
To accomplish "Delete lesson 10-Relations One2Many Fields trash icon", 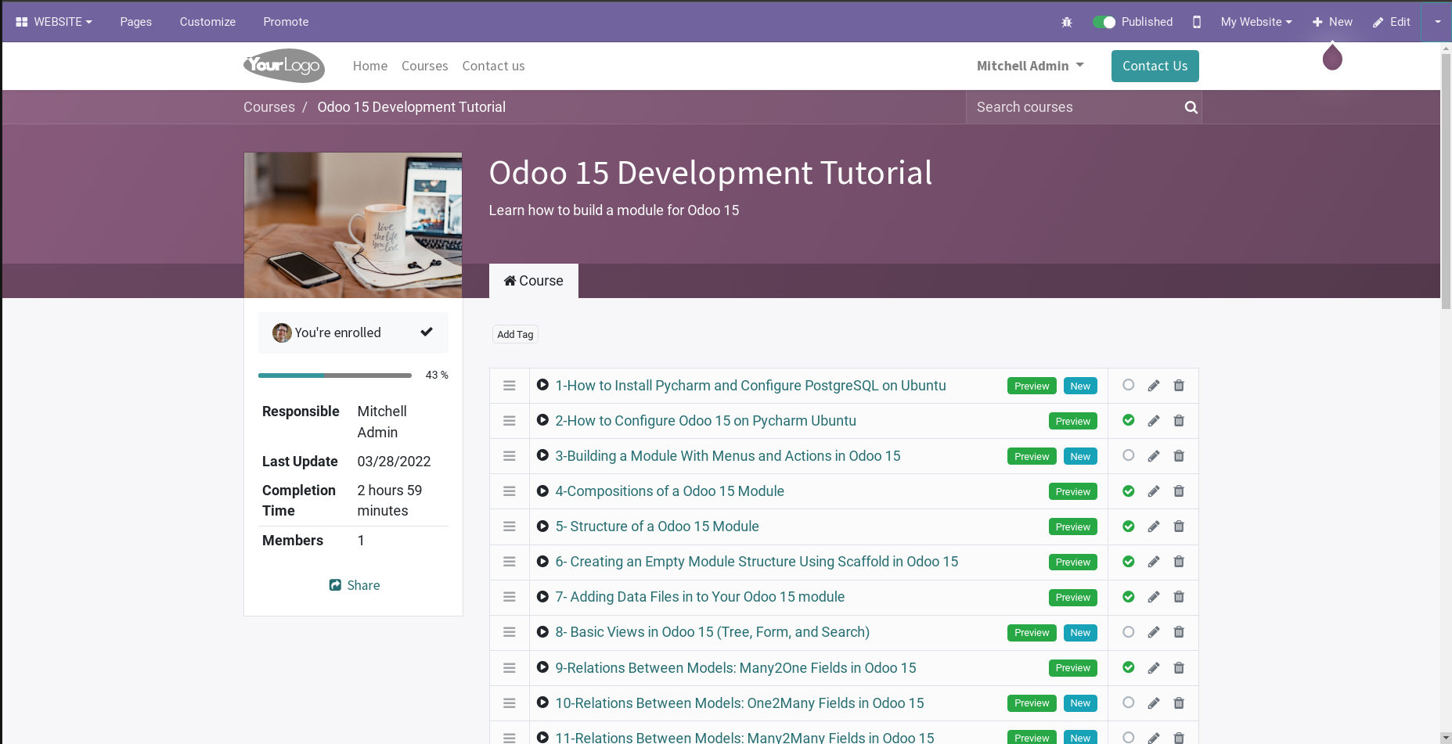I will coord(1179,703).
